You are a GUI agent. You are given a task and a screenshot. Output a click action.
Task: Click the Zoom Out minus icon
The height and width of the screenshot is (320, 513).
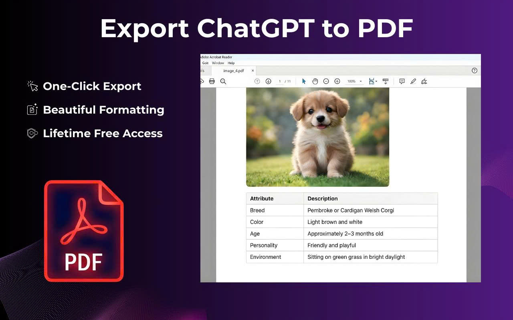(326, 81)
